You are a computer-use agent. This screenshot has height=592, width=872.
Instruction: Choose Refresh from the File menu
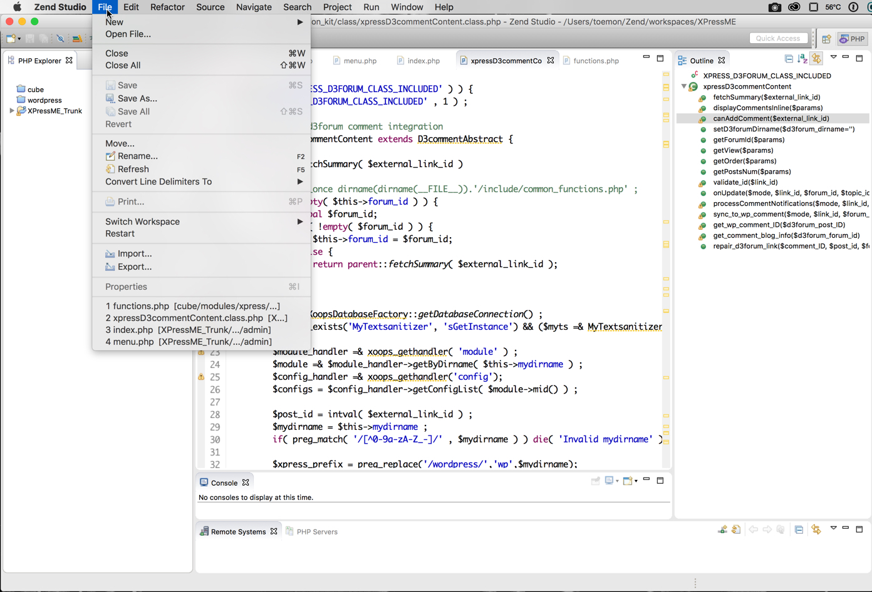(201, 169)
